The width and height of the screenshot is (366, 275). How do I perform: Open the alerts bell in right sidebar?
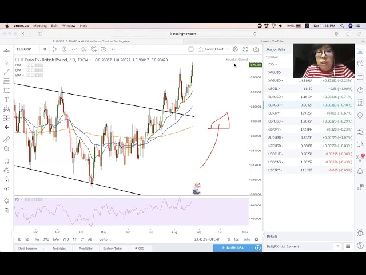point(360,171)
